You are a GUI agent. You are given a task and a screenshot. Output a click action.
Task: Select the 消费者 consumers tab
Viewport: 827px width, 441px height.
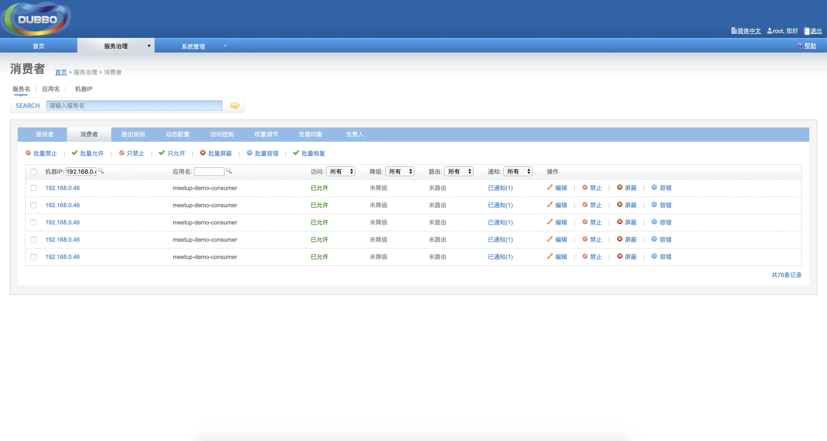(89, 135)
